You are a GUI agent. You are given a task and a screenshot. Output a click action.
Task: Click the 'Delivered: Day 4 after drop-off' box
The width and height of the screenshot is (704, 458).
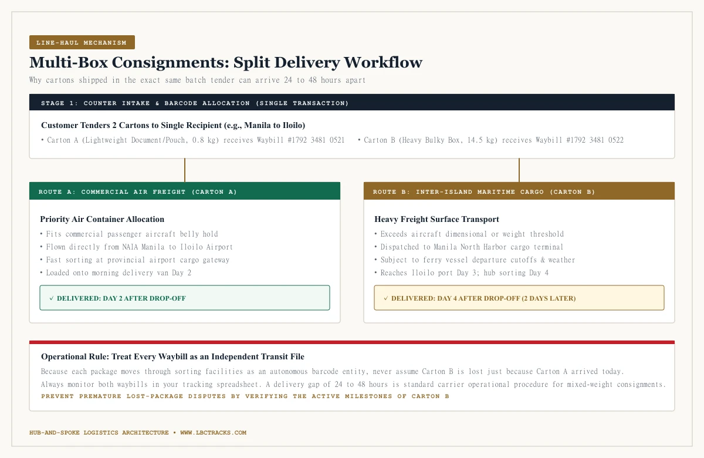click(519, 298)
